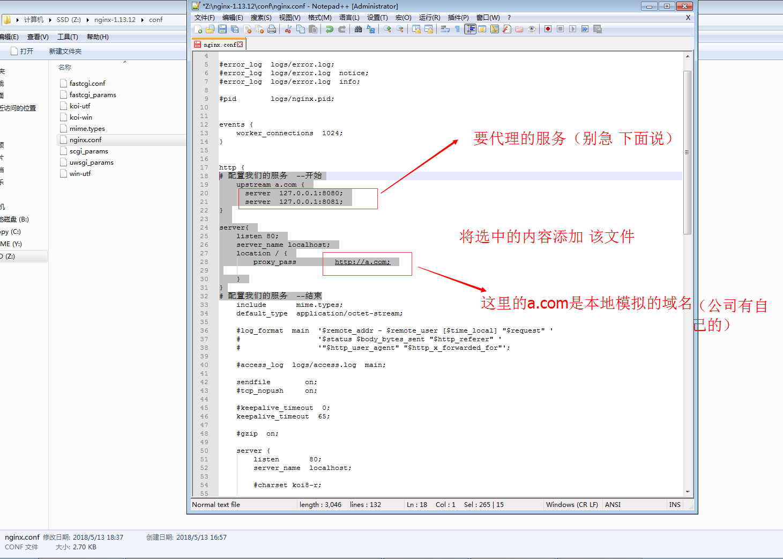
Task: Select fastcgi.conf in Explorer file list
Action: pos(87,84)
